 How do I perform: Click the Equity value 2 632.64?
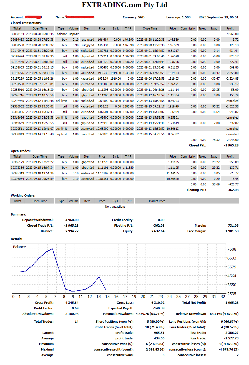[x=158, y=231]
